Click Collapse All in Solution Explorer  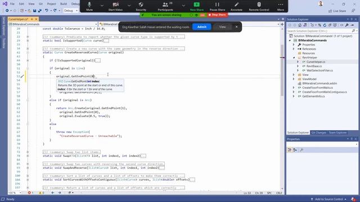330,25
